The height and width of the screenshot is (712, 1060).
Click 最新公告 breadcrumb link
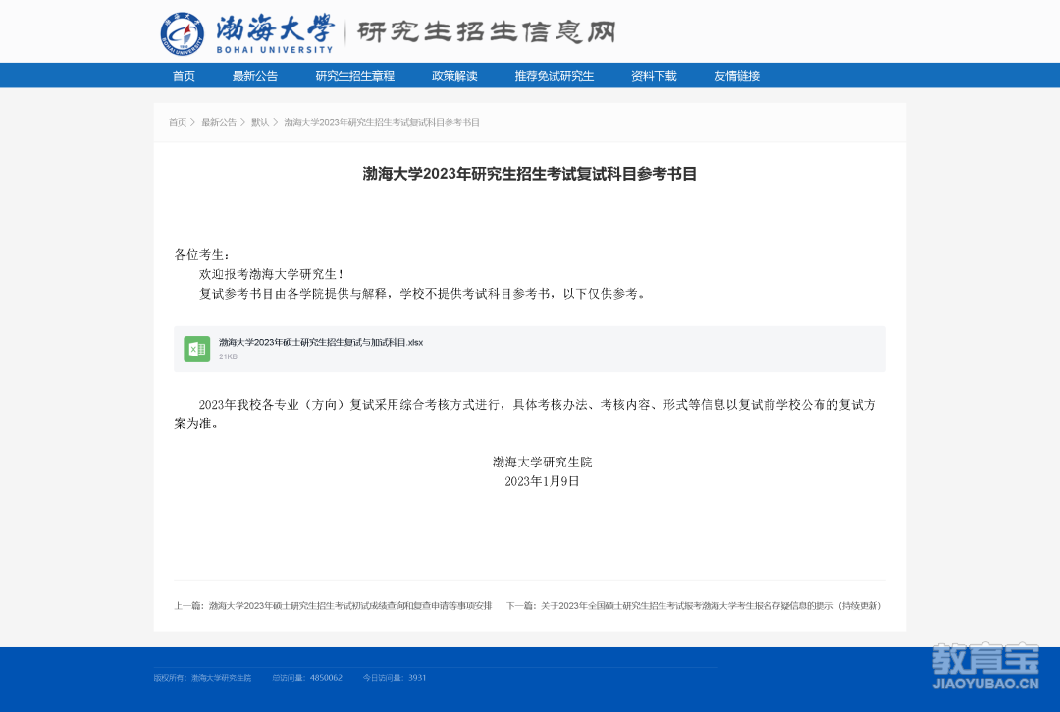click(x=219, y=123)
